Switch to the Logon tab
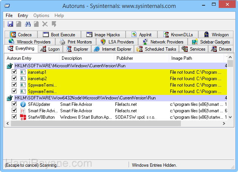238x172 pixels. [x=50, y=49]
